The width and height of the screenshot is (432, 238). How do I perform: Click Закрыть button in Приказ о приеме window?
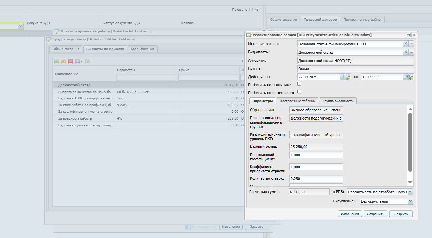coord(256,227)
